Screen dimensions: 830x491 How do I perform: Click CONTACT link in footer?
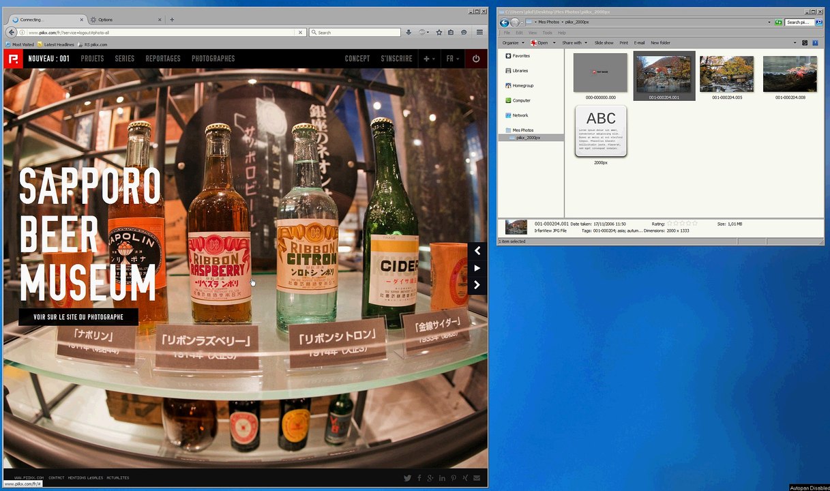point(57,478)
